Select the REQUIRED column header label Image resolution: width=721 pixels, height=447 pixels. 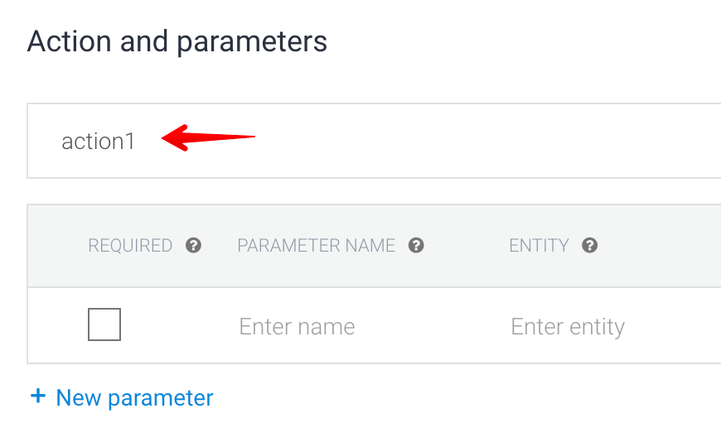(x=130, y=245)
